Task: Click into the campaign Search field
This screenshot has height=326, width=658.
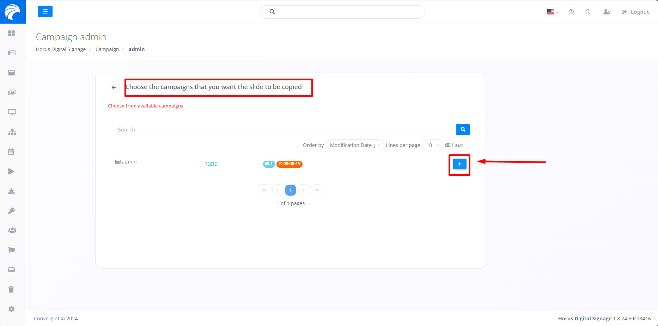Action: (x=284, y=130)
